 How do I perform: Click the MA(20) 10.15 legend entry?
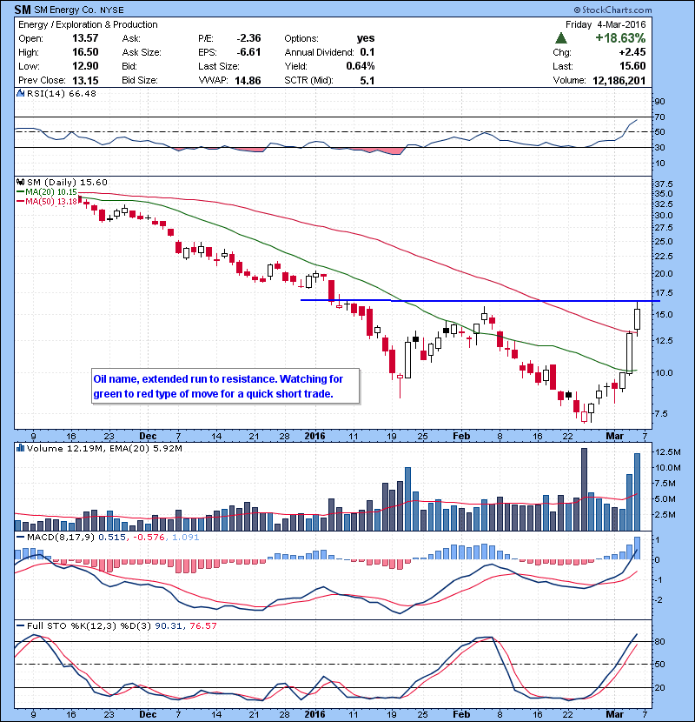click(47, 192)
